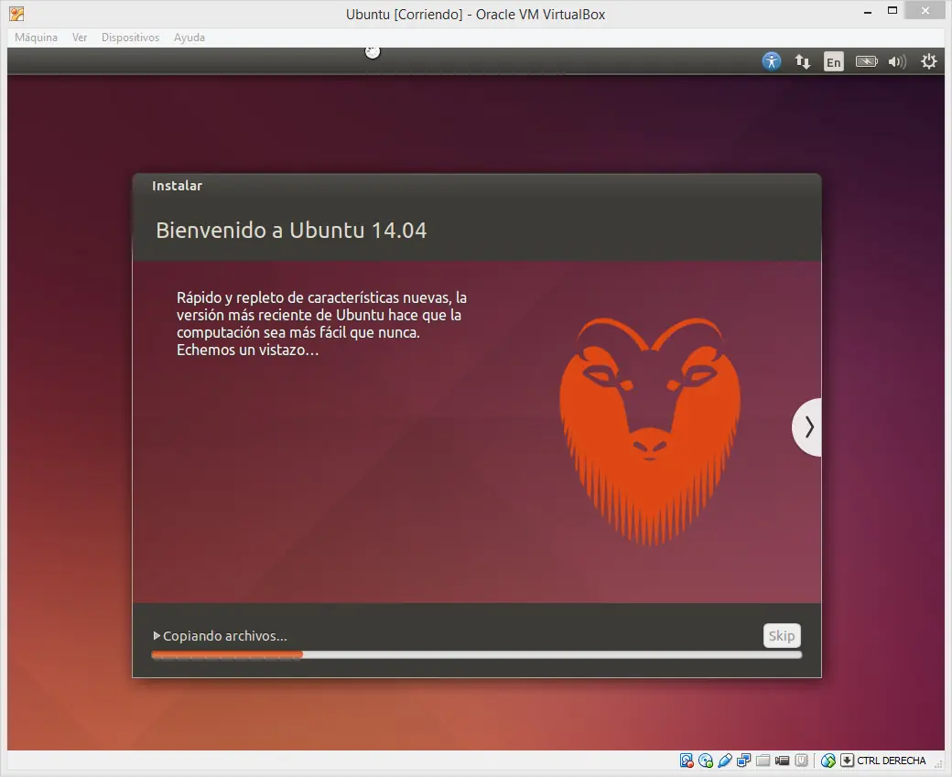952x777 pixels.
Task: Click the window resize grip in the status bar
Action: [940, 765]
